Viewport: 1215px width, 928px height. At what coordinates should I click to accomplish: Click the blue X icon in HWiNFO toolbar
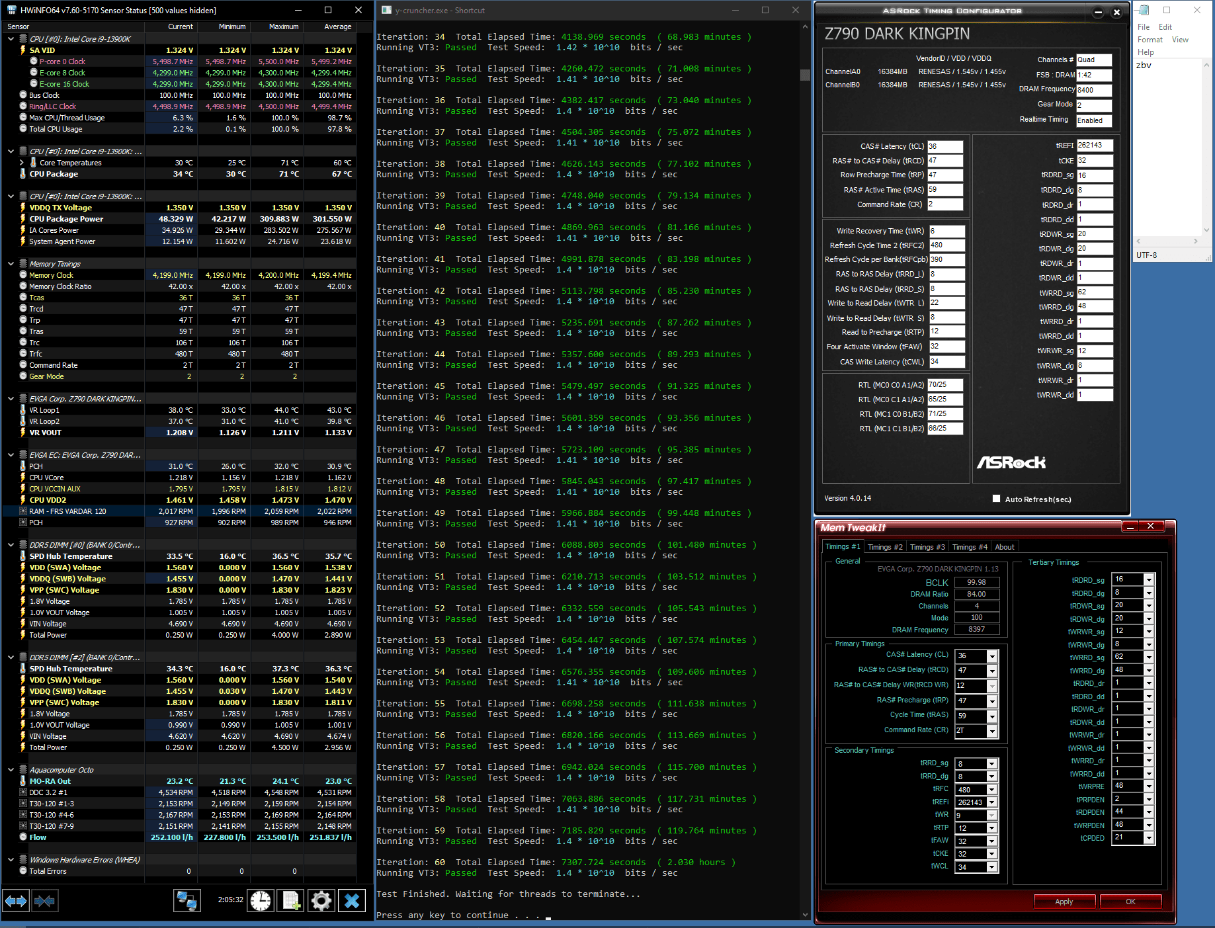point(352,900)
